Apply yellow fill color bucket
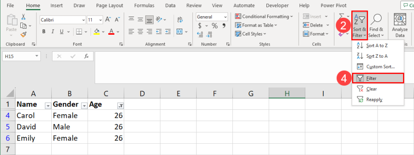Image resolution: width=414 pixels, height=155 pixels. click(x=97, y=31)
